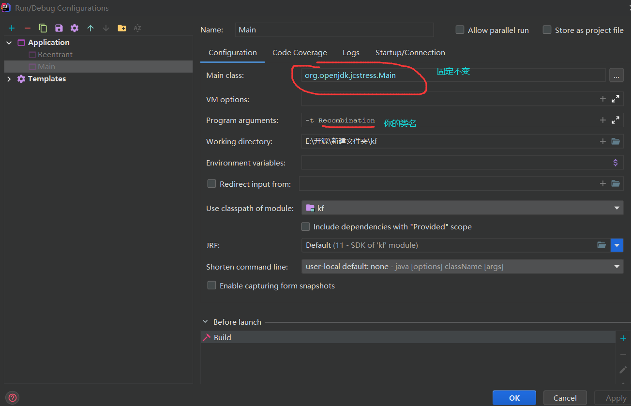Switch to the Configuration tab
The image size is (631, 406).
pyautogui.click(x=233, y=52)
